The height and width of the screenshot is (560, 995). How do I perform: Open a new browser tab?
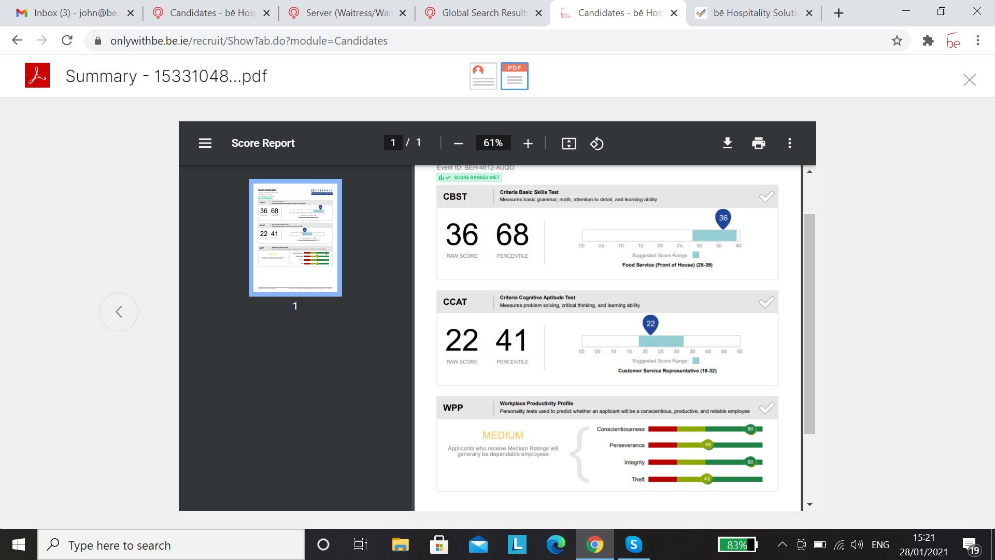(838, 13)
